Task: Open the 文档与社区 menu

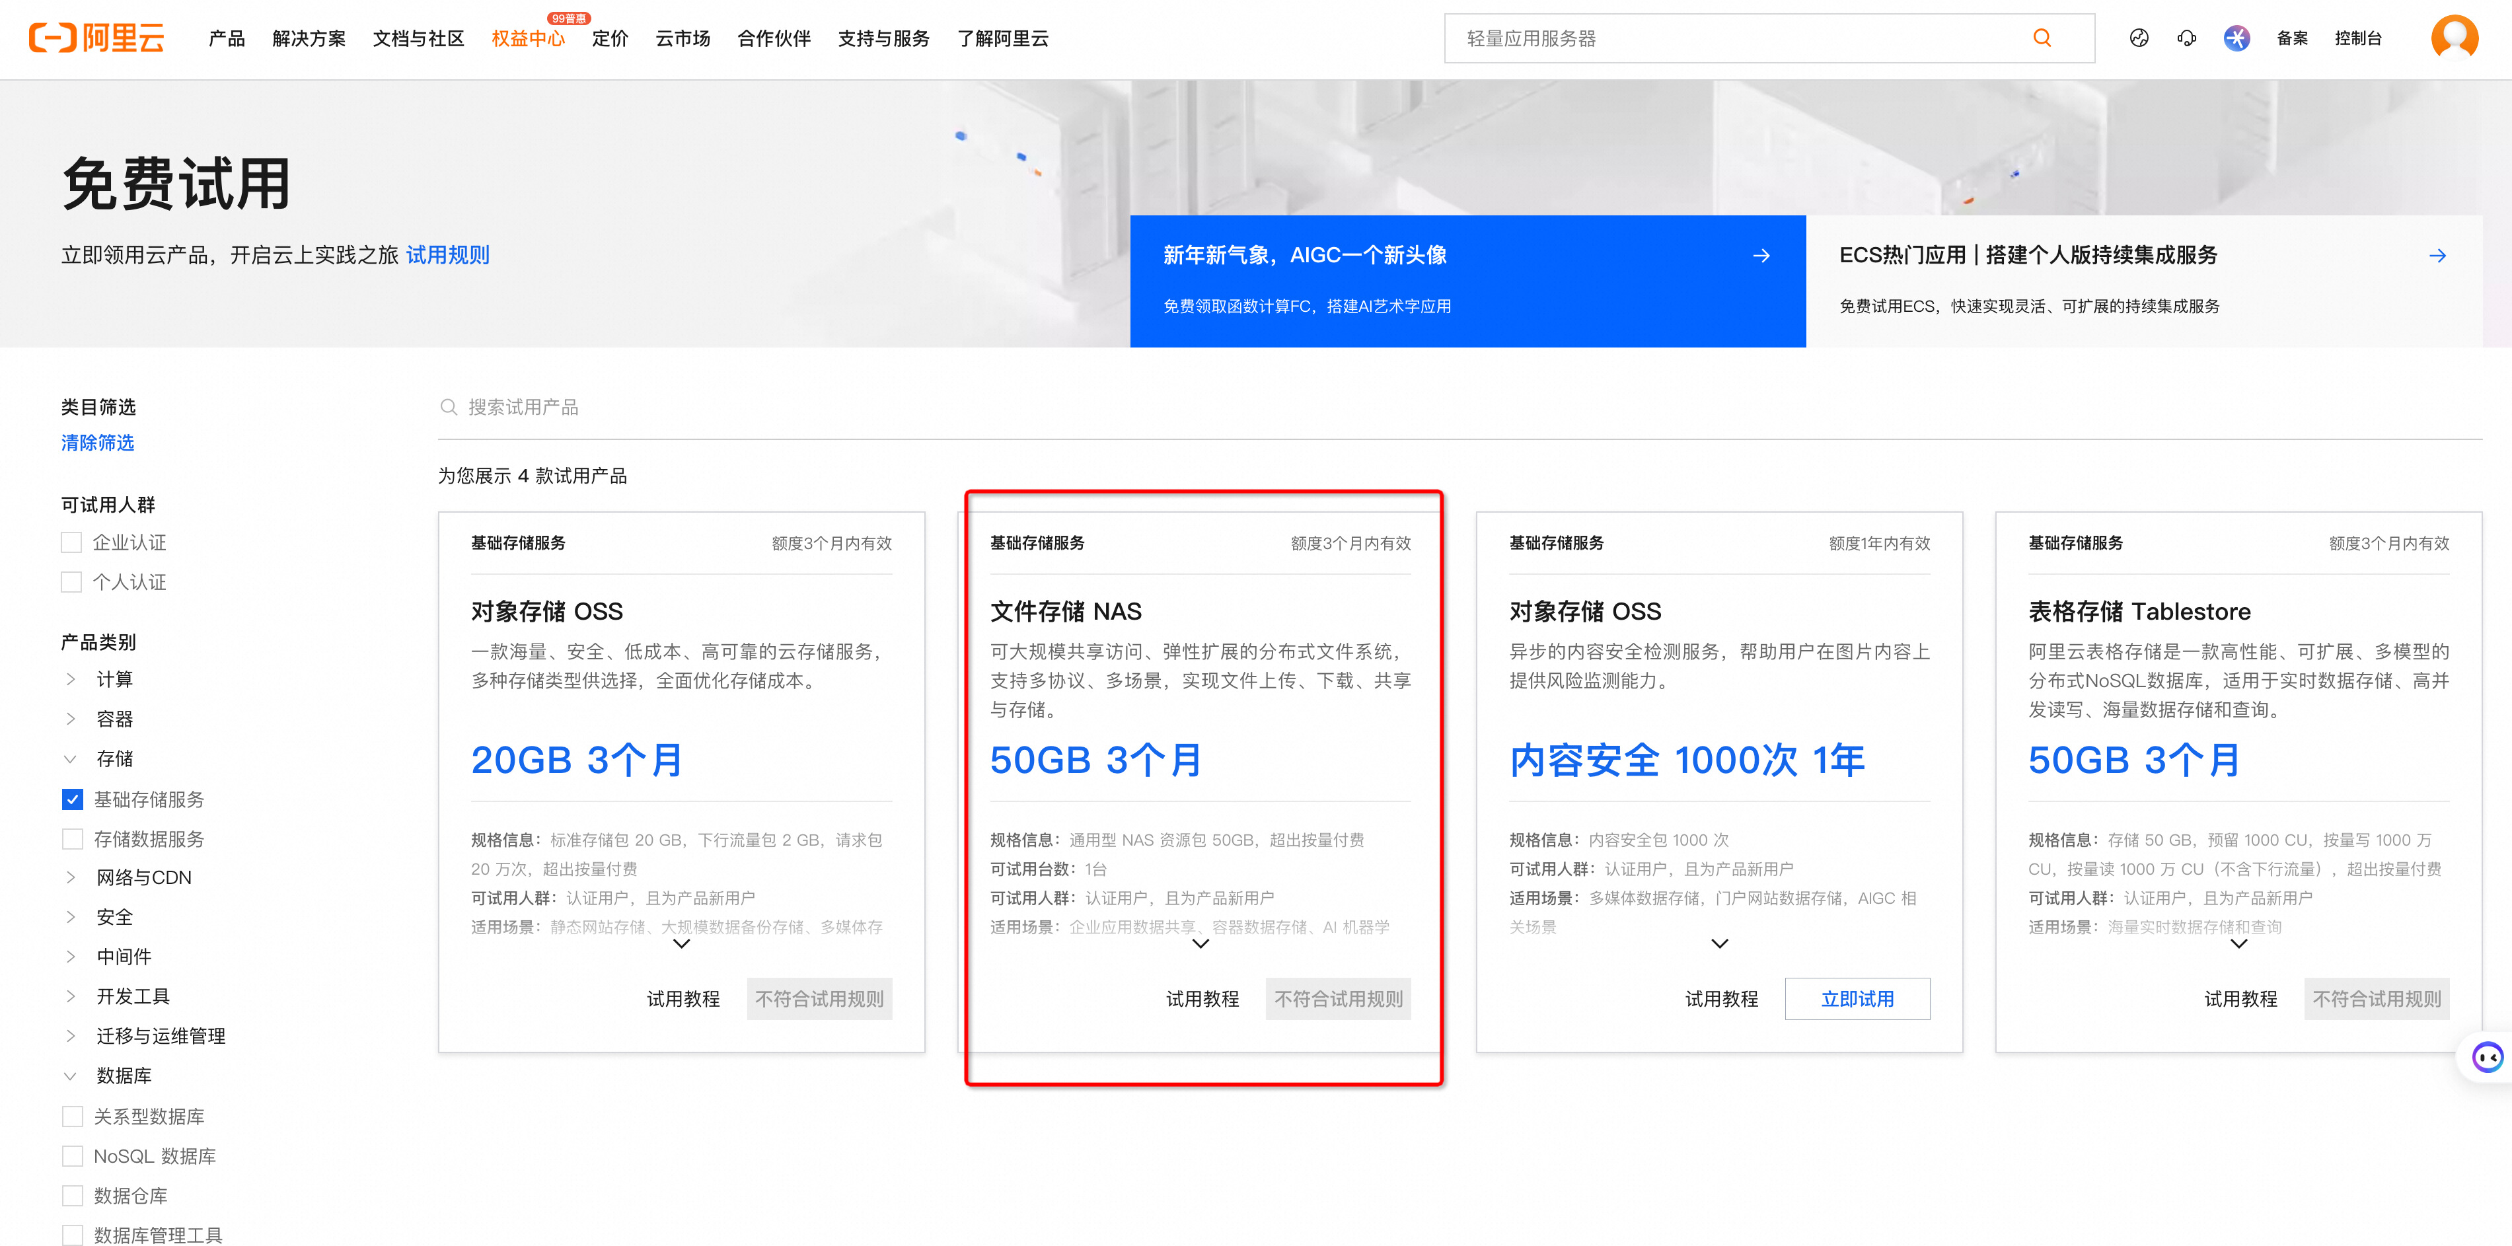Action: click(418, 38)
